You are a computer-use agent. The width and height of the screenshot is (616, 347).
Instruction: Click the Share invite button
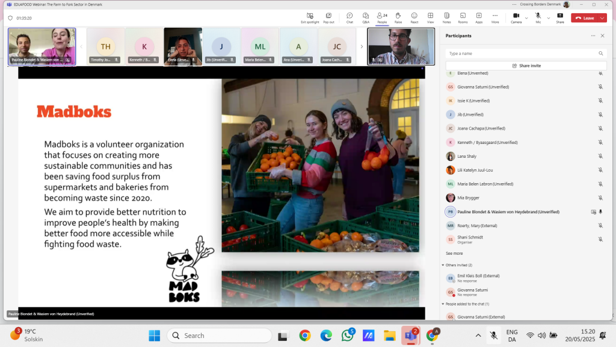pyautogui.click(x=526, y=66)
